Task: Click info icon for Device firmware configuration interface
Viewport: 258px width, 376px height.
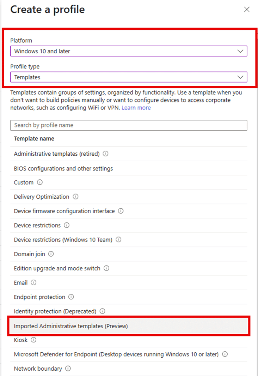Action: [121, 211]
